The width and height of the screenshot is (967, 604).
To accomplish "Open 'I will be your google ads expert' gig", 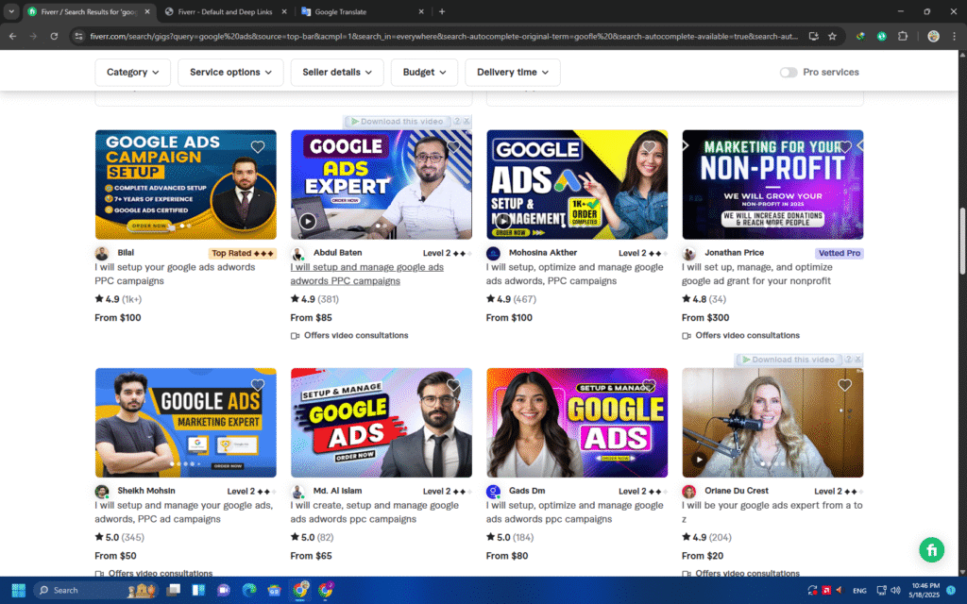I will point(772,512).
